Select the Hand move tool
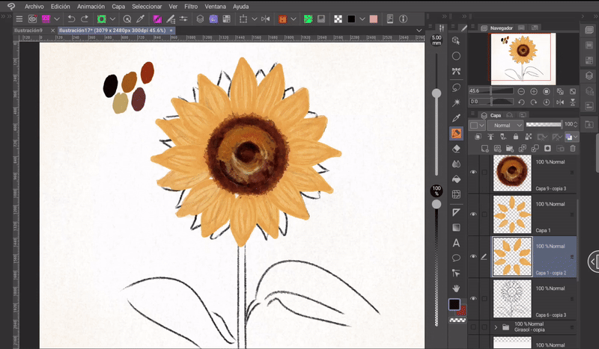 (456, 288)
